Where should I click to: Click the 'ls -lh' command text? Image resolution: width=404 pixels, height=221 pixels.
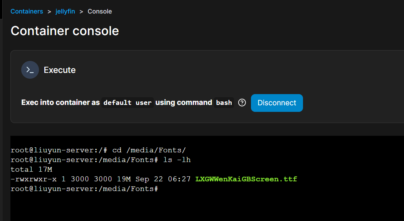click(177, 160)
